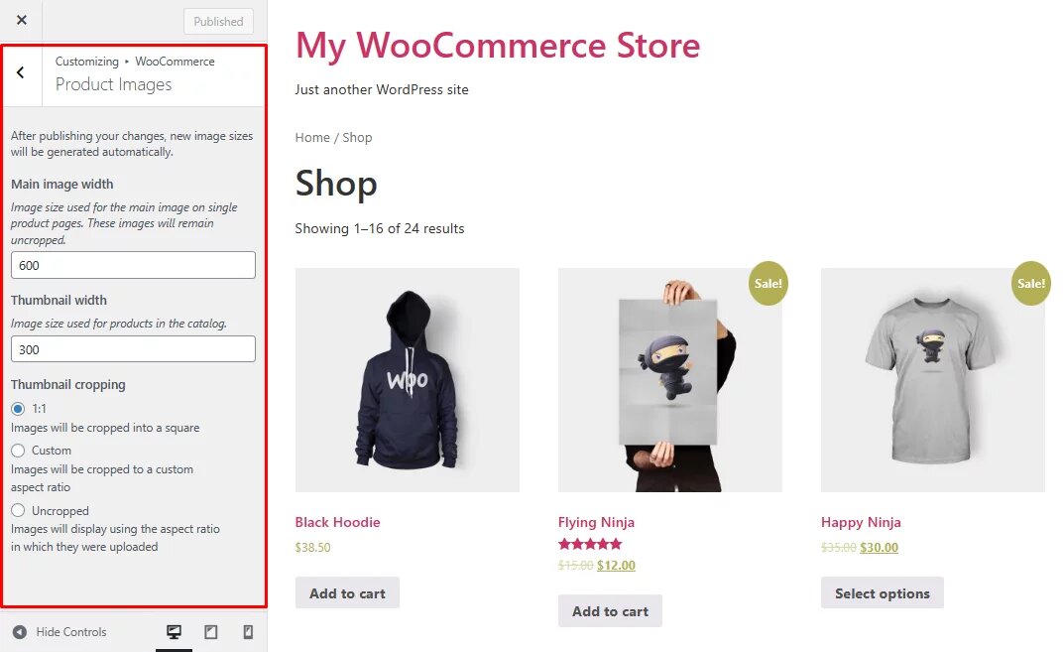Click the Thumbnail width value 300
The width and height of the screenshot is (1064, 652).
[133, 348]
